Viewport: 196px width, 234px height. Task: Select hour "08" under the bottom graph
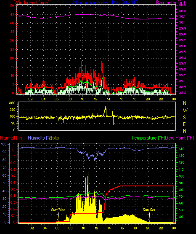pos(70,228)
